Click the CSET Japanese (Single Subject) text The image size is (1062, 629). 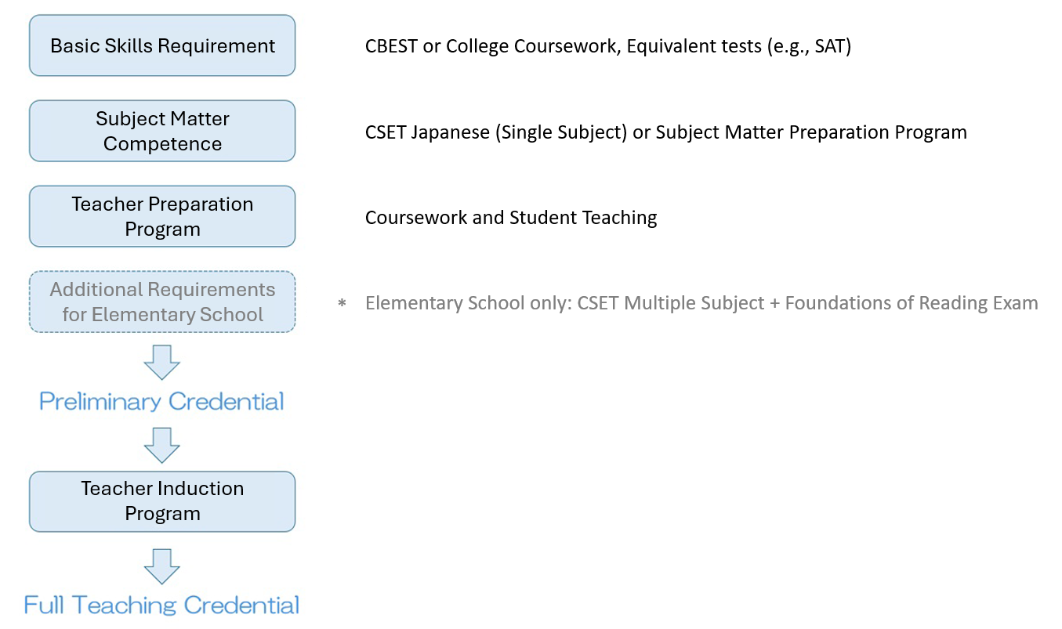pos(496,132)
